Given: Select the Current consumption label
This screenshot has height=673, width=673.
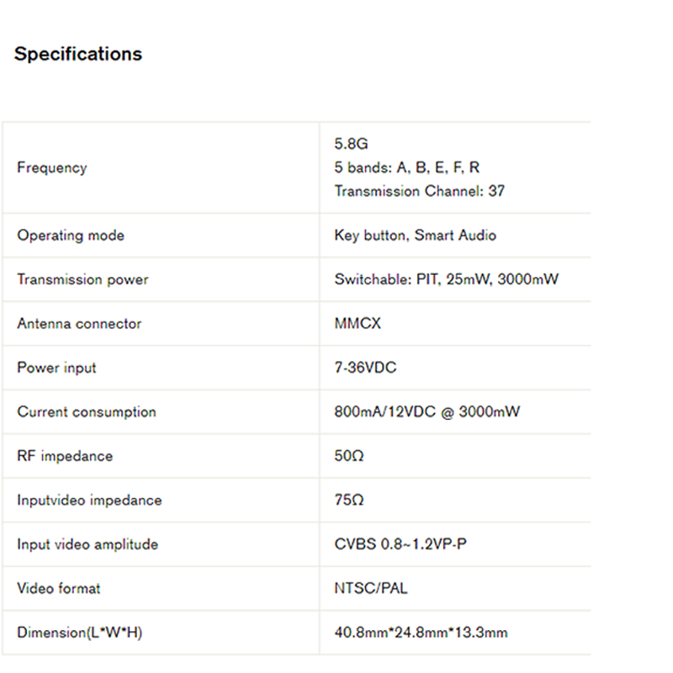Looking at the screenshot, I should [x=87, y=412].
